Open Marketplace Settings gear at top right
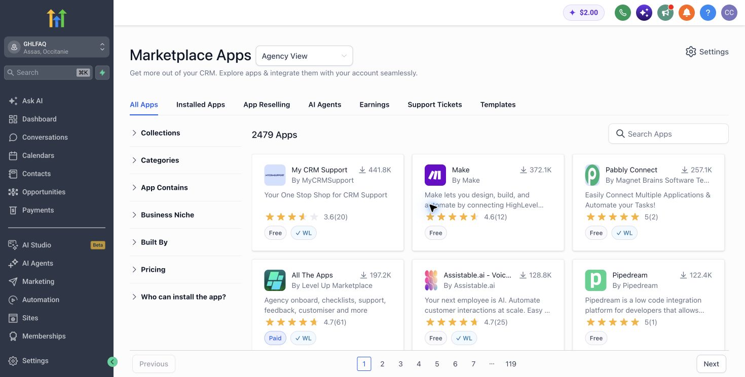This screenshot has width=745, height=377. click(707, 52)
